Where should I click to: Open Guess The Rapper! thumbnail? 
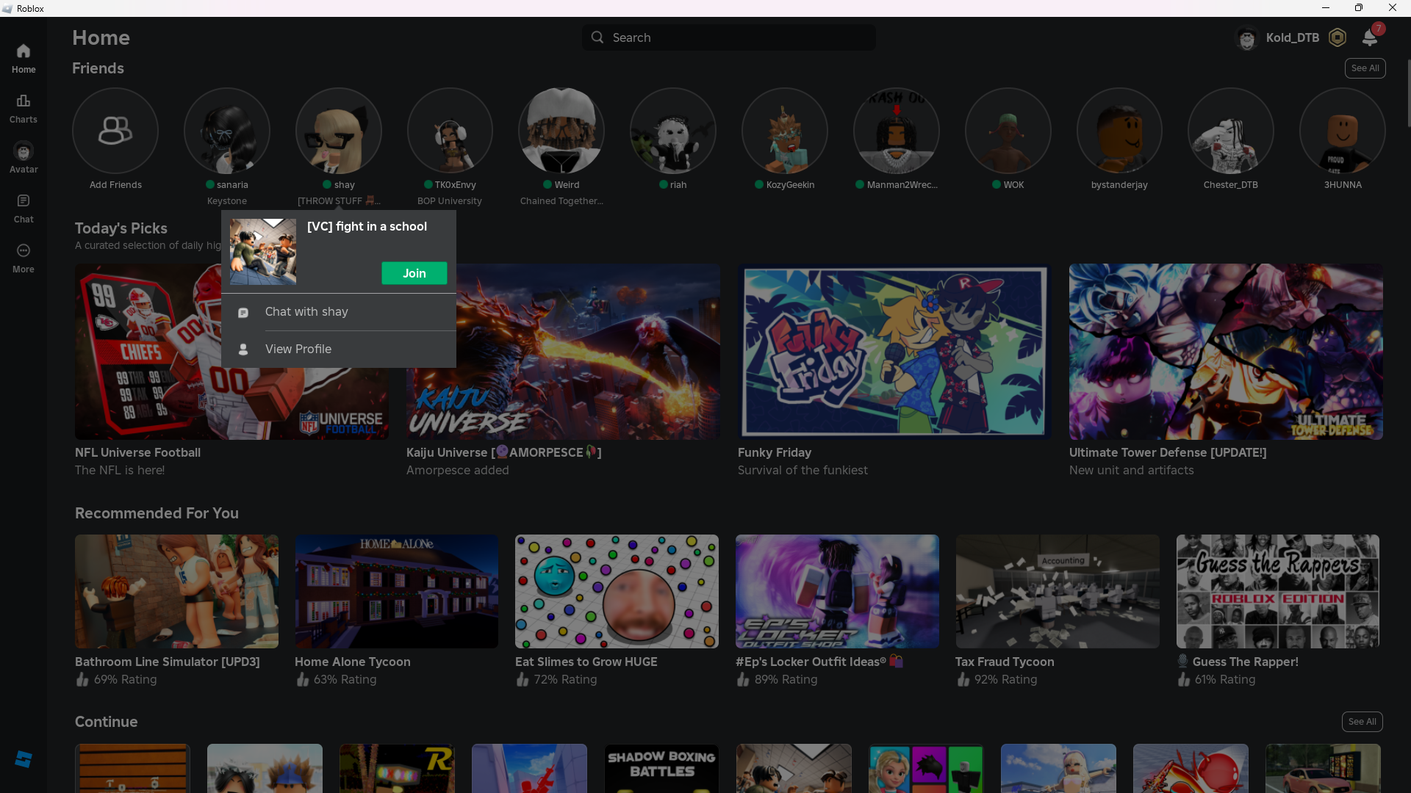coord(1278,592)
